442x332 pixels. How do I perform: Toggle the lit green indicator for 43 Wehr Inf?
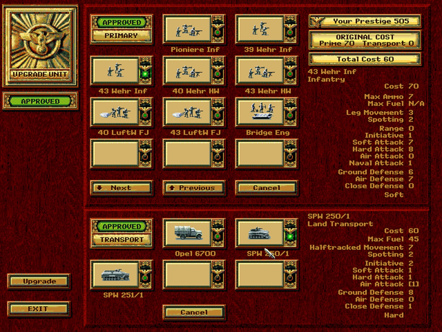tap(145, 74)
